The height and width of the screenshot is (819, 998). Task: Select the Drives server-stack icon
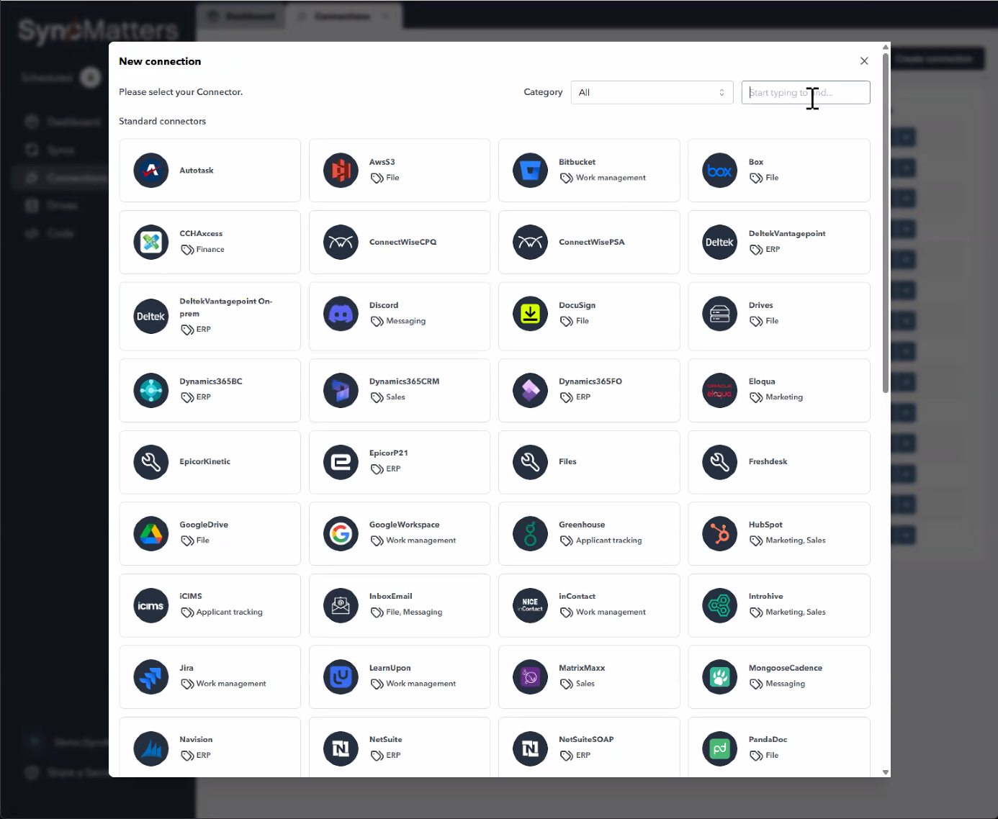(x=719, y=314)
